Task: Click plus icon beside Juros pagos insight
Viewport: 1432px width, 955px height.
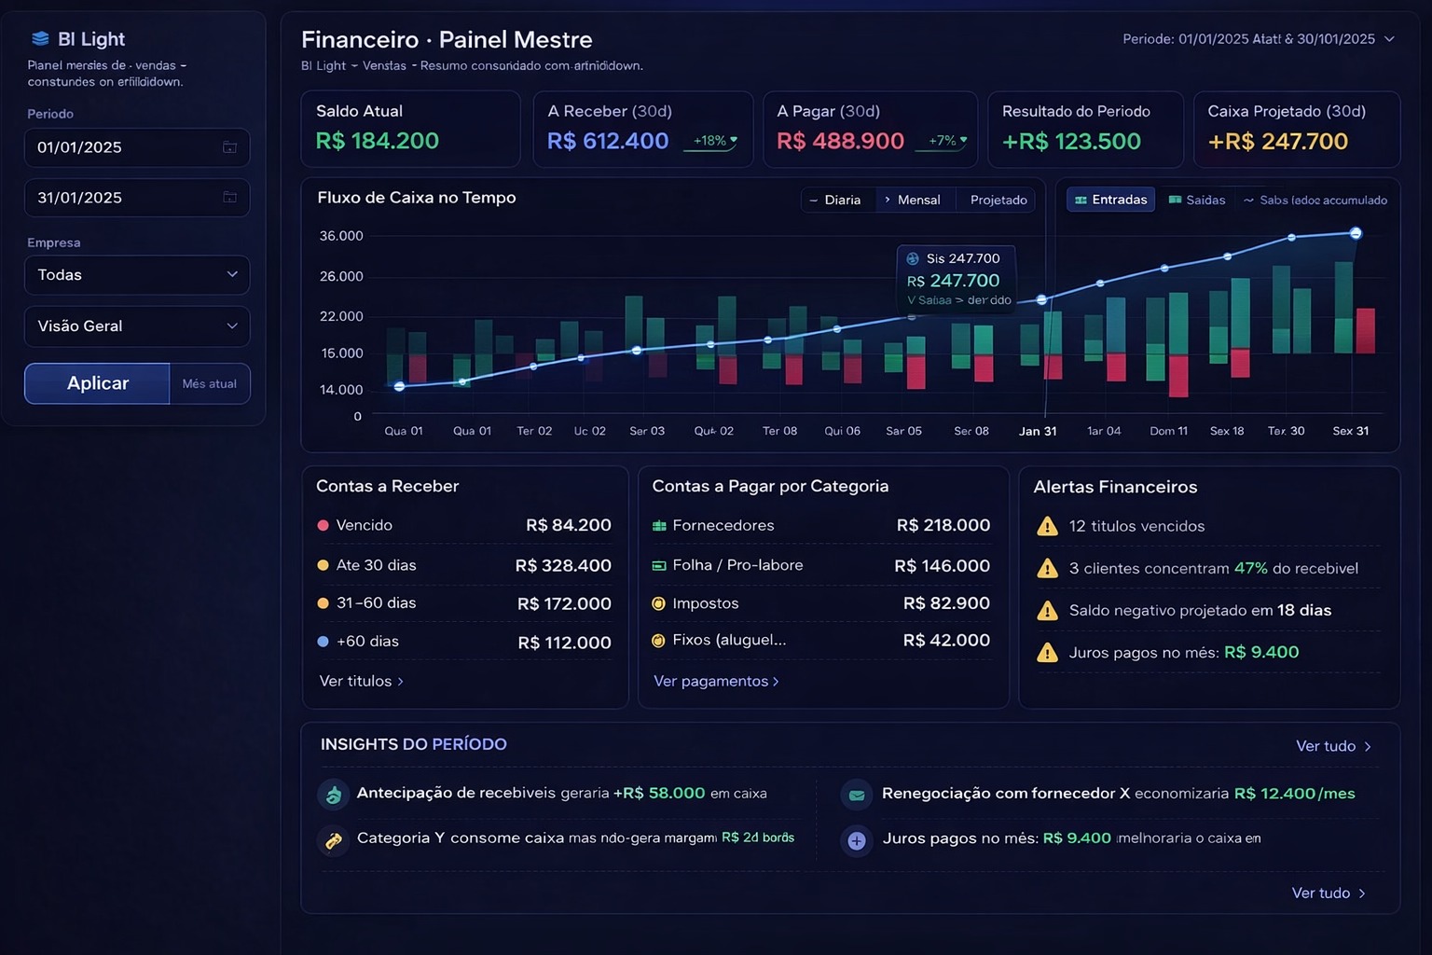Action: click(857, 841)
